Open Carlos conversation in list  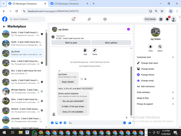pyautogui.click(x=22, y=34)
